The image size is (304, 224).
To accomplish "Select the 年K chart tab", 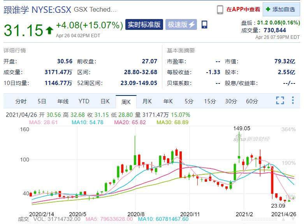I will click(x=168, y=101).
